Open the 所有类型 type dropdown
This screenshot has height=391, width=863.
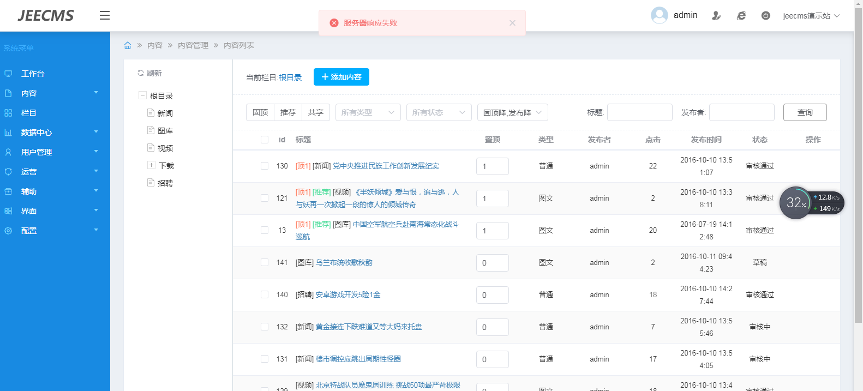[368, 112]
